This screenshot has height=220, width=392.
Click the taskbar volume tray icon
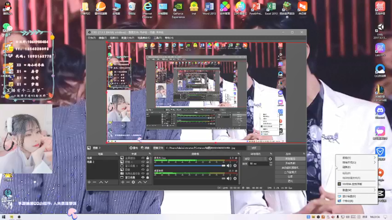click(348, 217)
